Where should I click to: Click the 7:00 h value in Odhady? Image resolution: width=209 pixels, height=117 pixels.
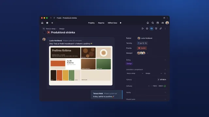coord(155,86)
